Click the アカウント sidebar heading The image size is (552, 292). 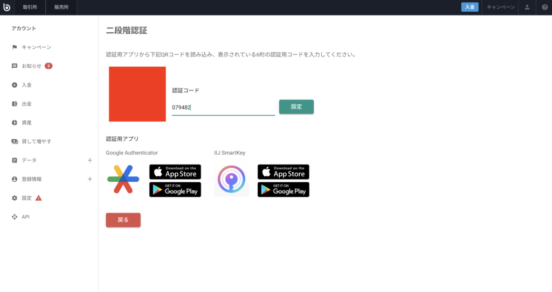tap(24, 29)
